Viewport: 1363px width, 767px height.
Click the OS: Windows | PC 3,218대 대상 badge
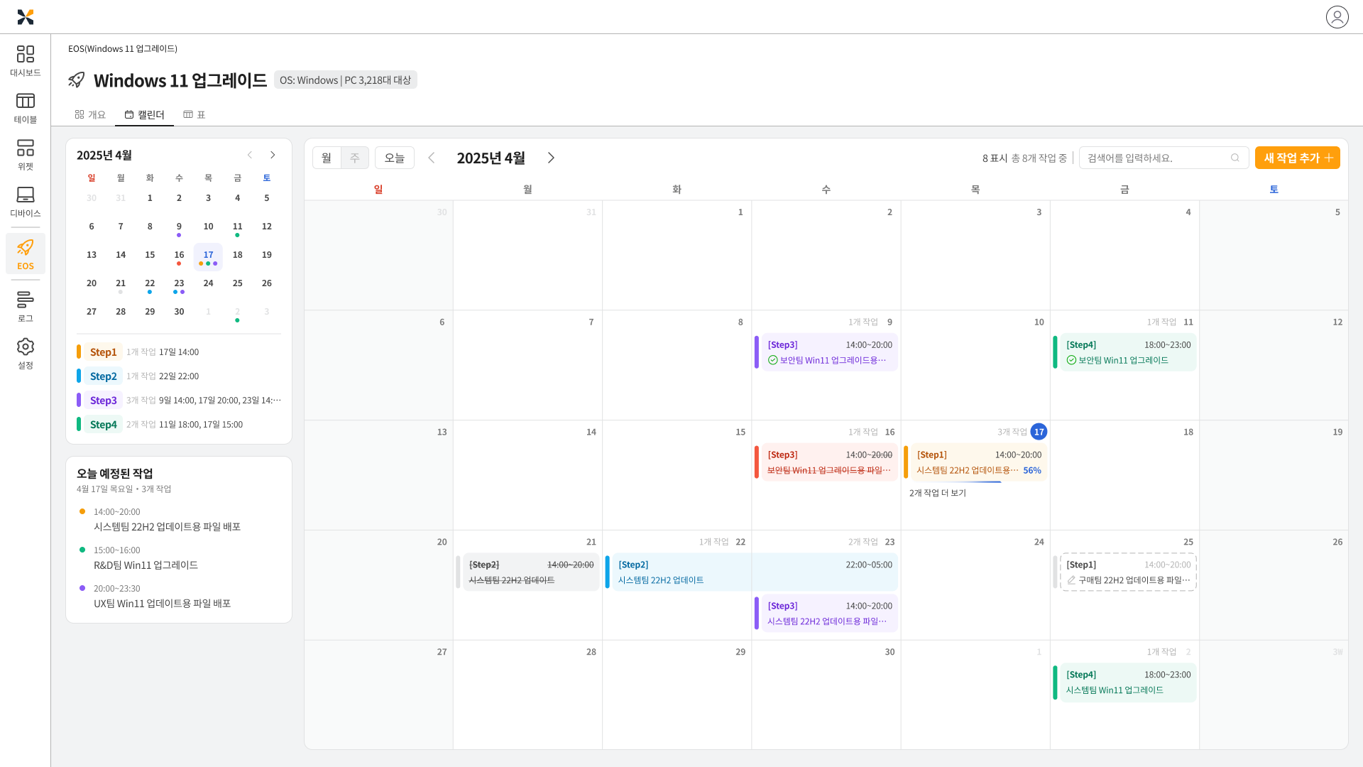coord(346,80)
